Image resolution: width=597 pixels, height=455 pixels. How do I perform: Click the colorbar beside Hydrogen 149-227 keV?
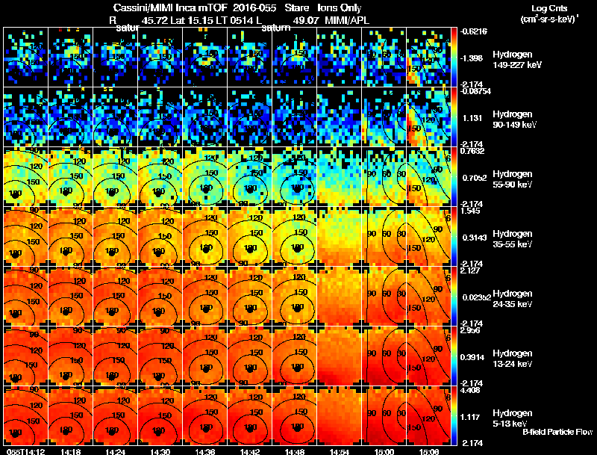[x=454, y=57]
